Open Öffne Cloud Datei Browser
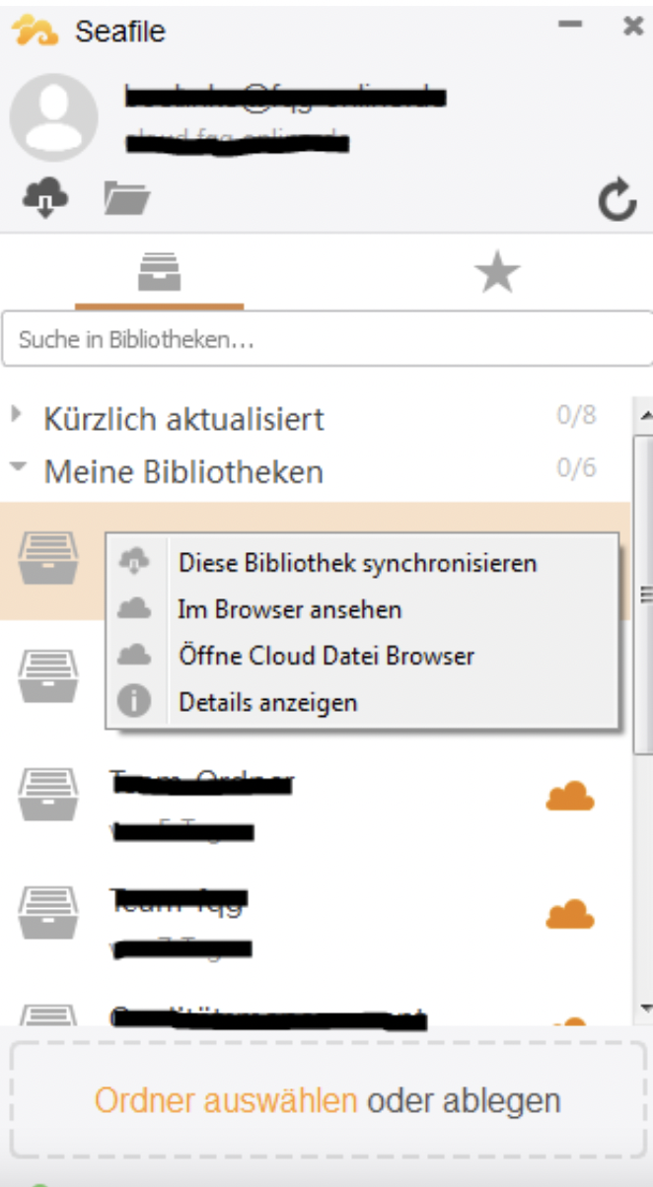Viewport: 653px width, 1187px height. coord(326,656)
